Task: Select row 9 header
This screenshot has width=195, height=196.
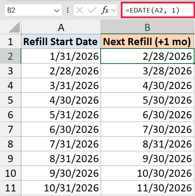Action: coord(10,158)
